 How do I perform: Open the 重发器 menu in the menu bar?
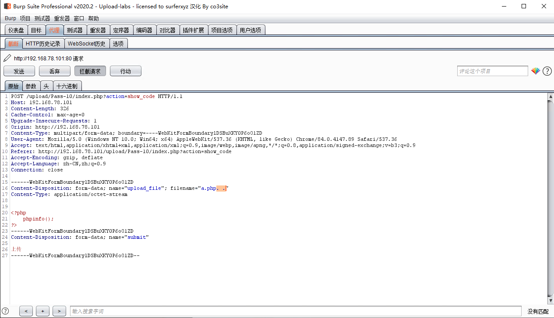pos(62,18)
